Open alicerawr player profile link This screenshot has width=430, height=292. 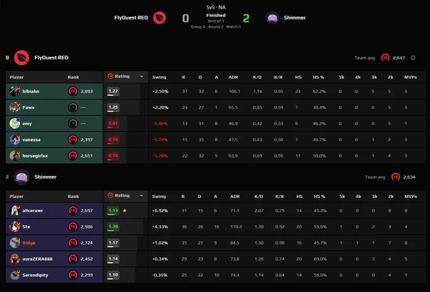(x=33, y=211)
